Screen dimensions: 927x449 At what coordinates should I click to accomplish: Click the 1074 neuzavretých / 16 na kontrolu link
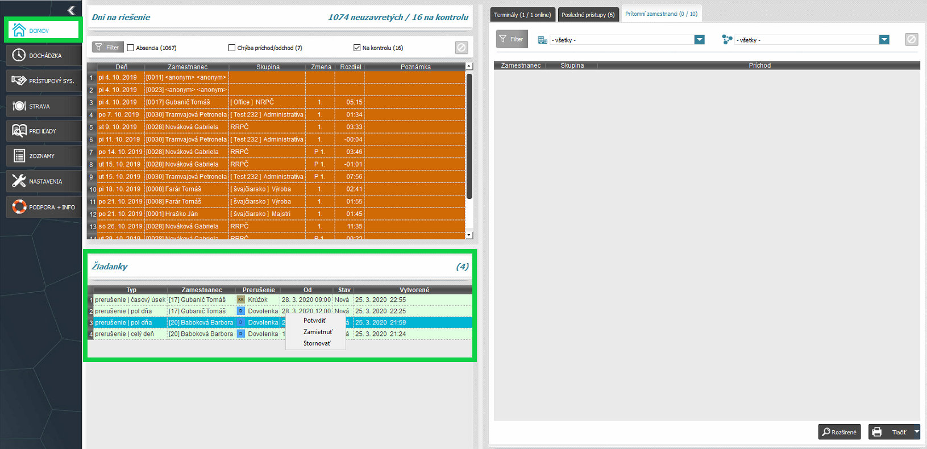point(398,17)
